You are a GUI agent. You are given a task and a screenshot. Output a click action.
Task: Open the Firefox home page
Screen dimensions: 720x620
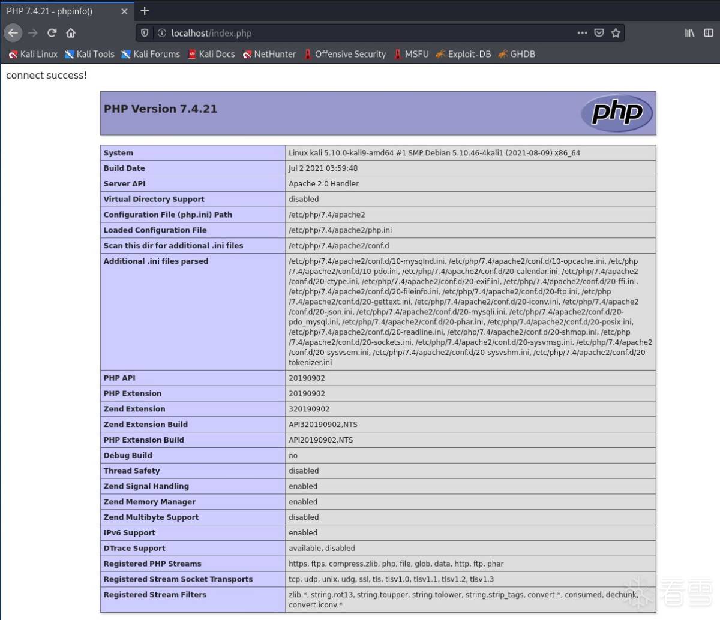tap(71, 33)
